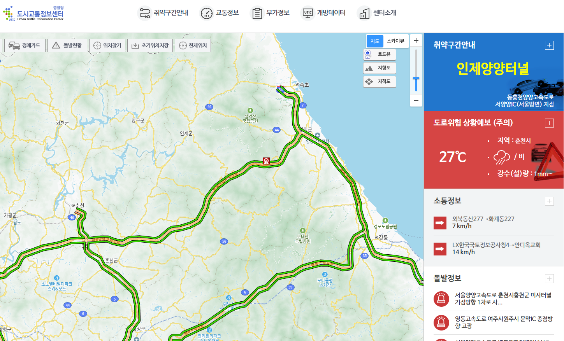Click the 강수(설)량 precipitation text
Viewport: 564px width, 341px height.
[525, 173]
